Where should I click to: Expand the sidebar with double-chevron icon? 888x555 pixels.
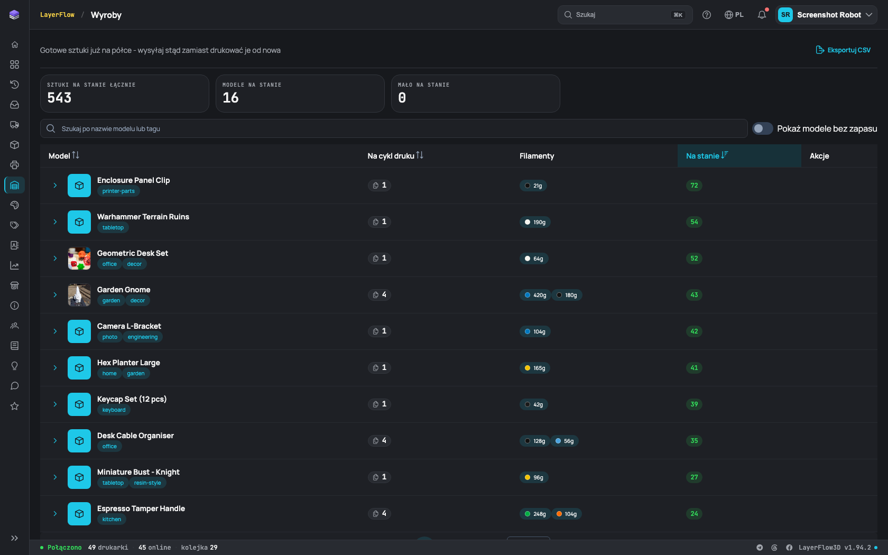point(14,538)
